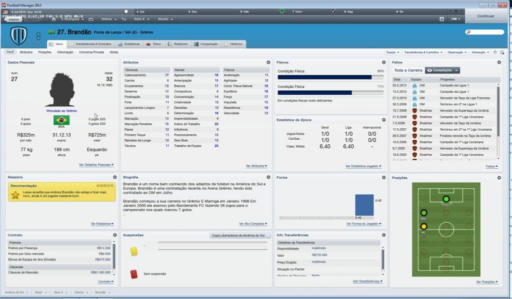Screen dimensions: 512x299
Task: Open the Equipa dropdown
Action: [392, 52]
